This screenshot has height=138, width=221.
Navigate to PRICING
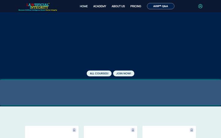(x=136, y=6)
